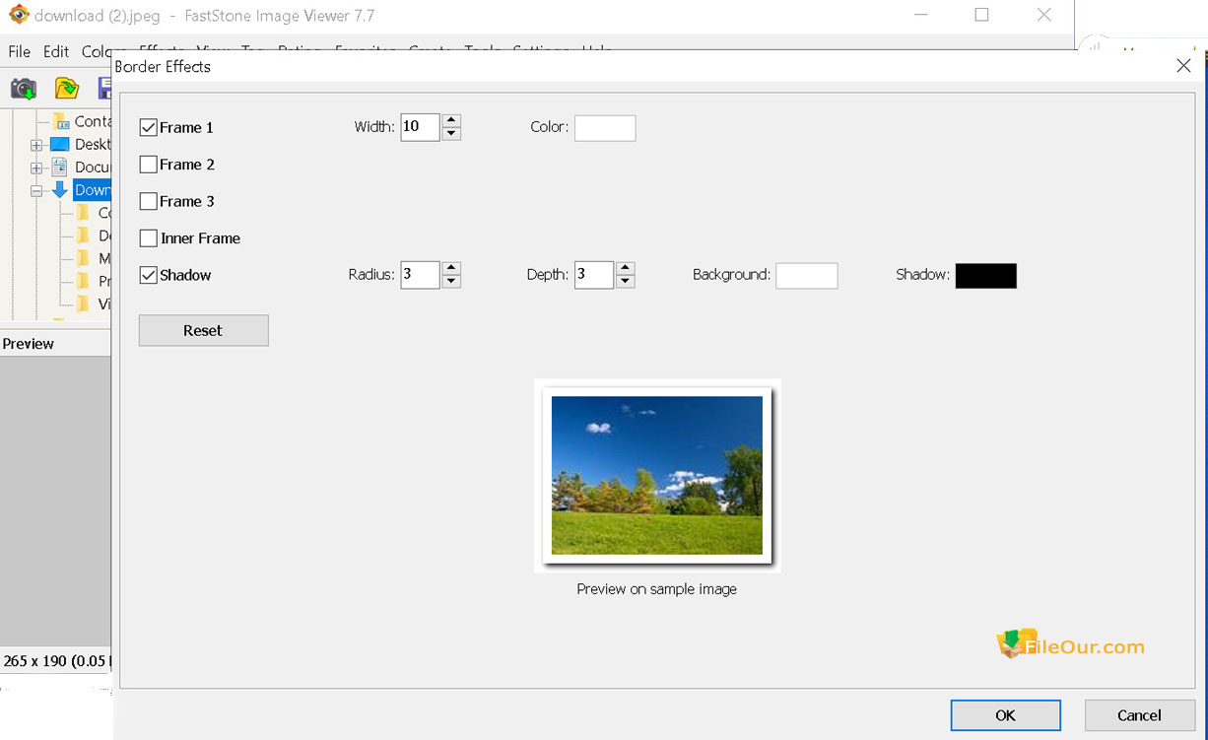Click the 'Preview on sample image' caption
1208x740 pixels.
click(657, 589)
